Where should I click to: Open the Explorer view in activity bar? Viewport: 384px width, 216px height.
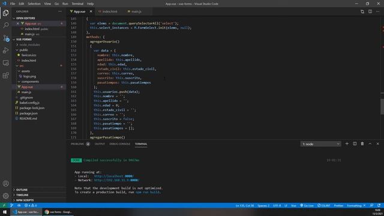click(5, 13)
